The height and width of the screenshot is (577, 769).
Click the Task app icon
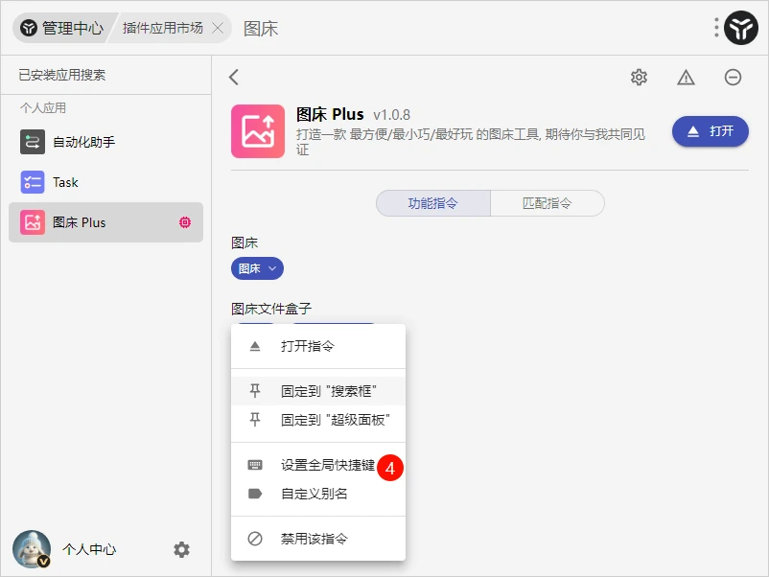tap(33, 182)
